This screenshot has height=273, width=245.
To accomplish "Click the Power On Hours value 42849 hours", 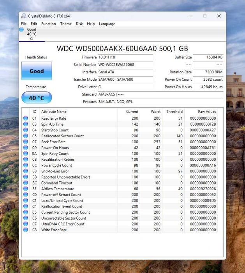I will coord(208,87).
